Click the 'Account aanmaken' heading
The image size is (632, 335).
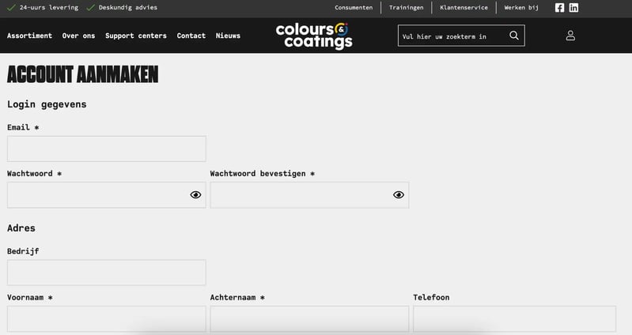tap(82, 74)
